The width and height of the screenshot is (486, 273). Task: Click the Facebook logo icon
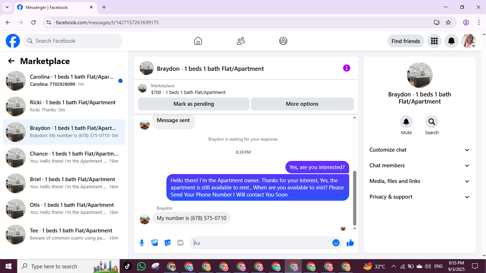(13, 41)
